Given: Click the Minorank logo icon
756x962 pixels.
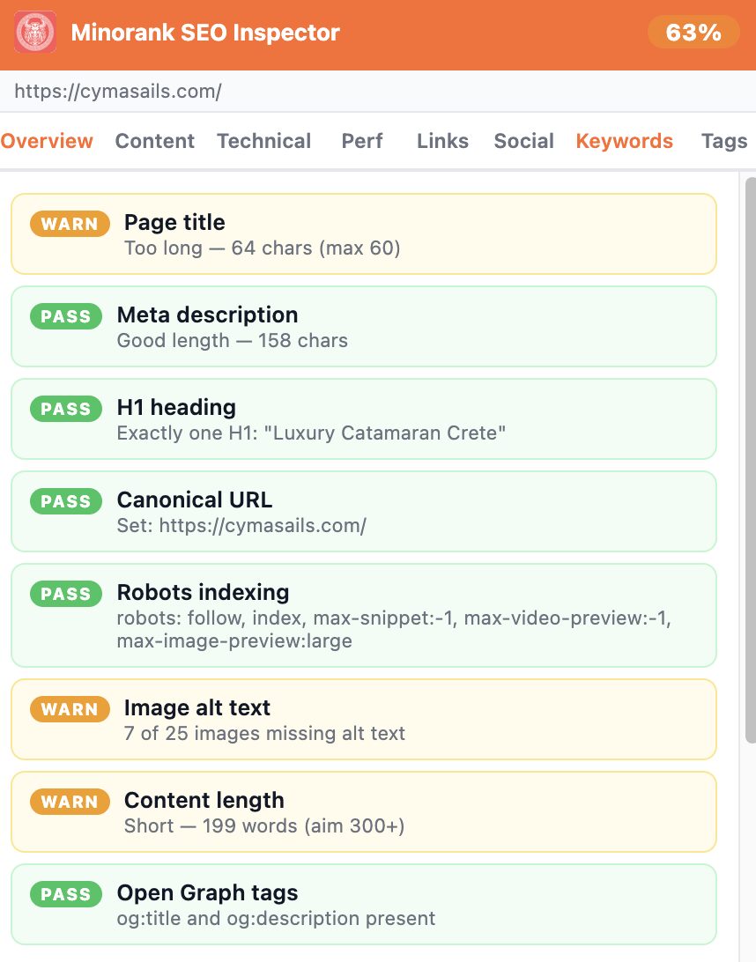Looking at the screenshot, I should (x=35, y=32).
